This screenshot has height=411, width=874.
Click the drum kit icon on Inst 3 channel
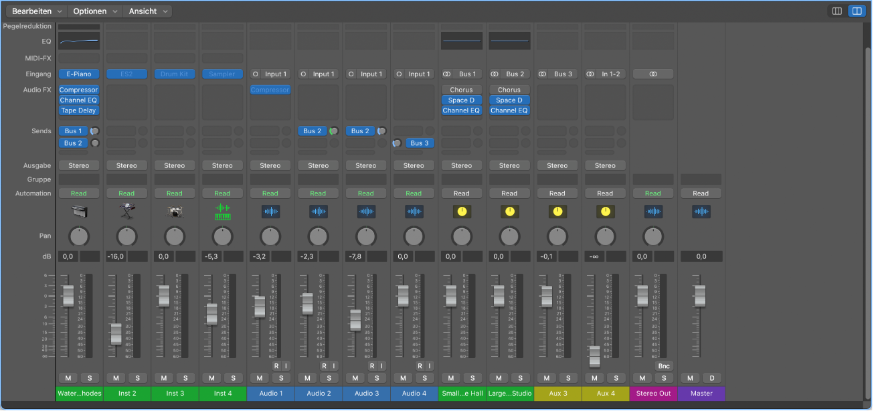pos(175,211)
